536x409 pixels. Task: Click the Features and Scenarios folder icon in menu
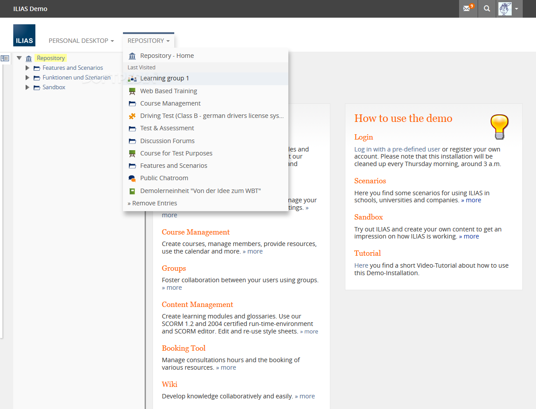132,166
